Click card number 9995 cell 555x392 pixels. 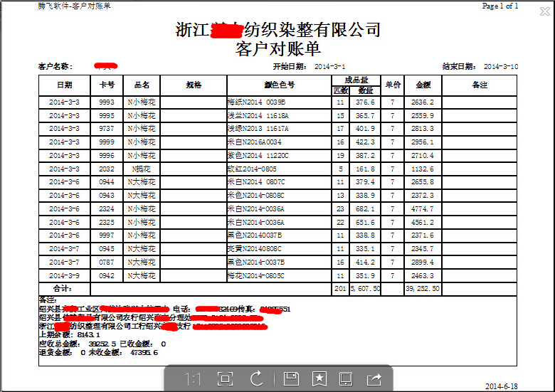click(x=107, y=116)
